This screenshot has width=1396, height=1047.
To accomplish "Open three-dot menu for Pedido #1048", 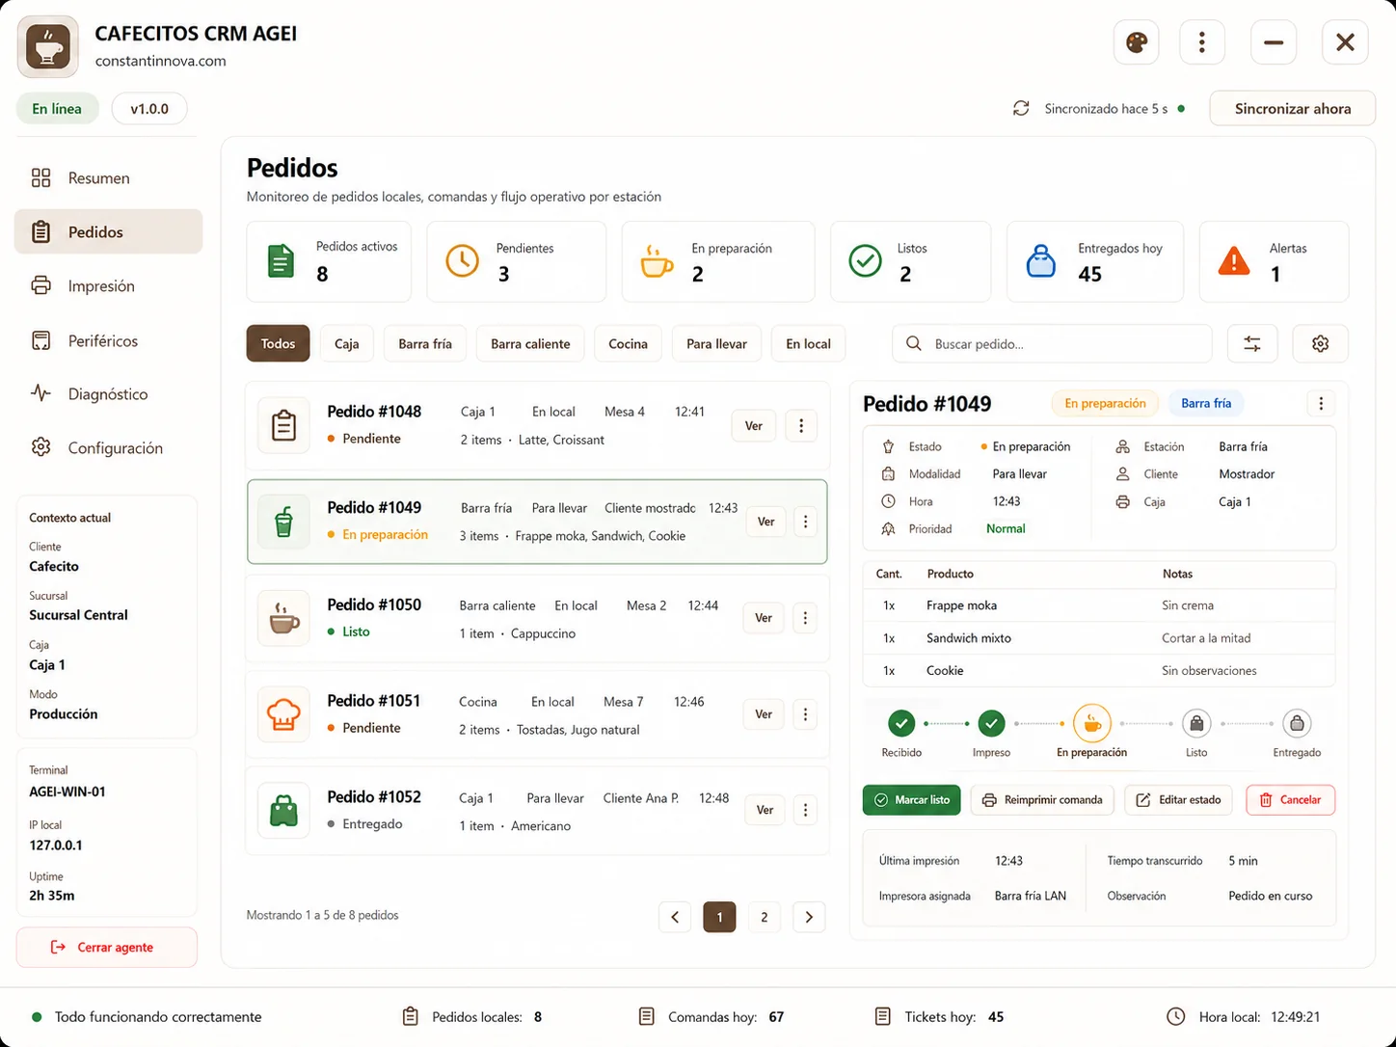I will [x=801, y=425].
